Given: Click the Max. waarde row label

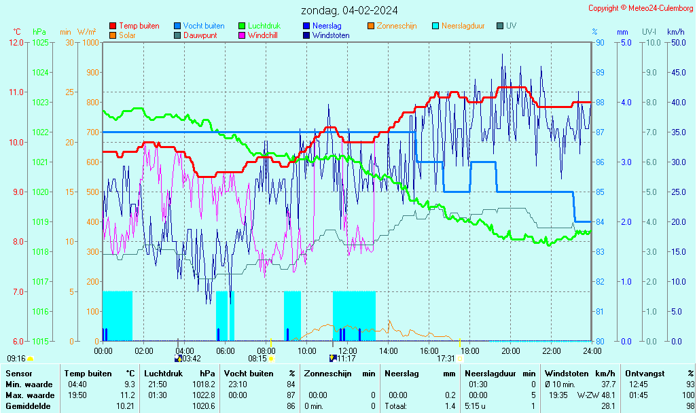Looking at the screenshot, I should pyautogui.click(x=29, y=395).
